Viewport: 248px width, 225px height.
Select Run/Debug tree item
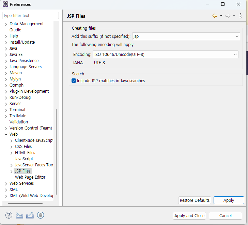[20, 97]
